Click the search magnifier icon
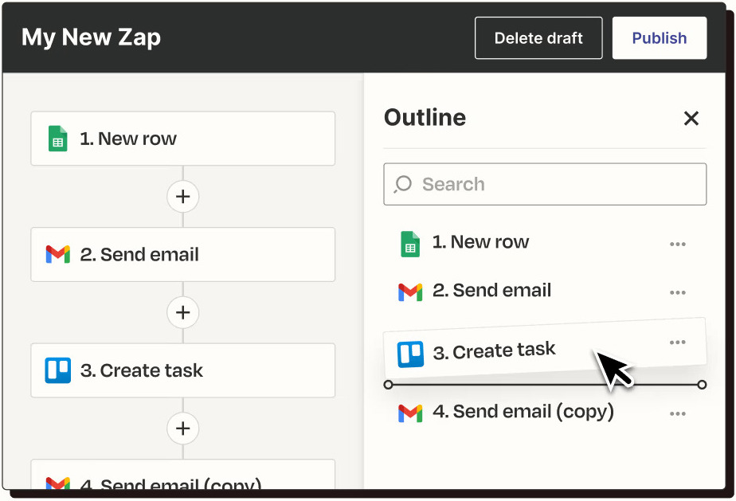The image size is (736, 501). 403,184
